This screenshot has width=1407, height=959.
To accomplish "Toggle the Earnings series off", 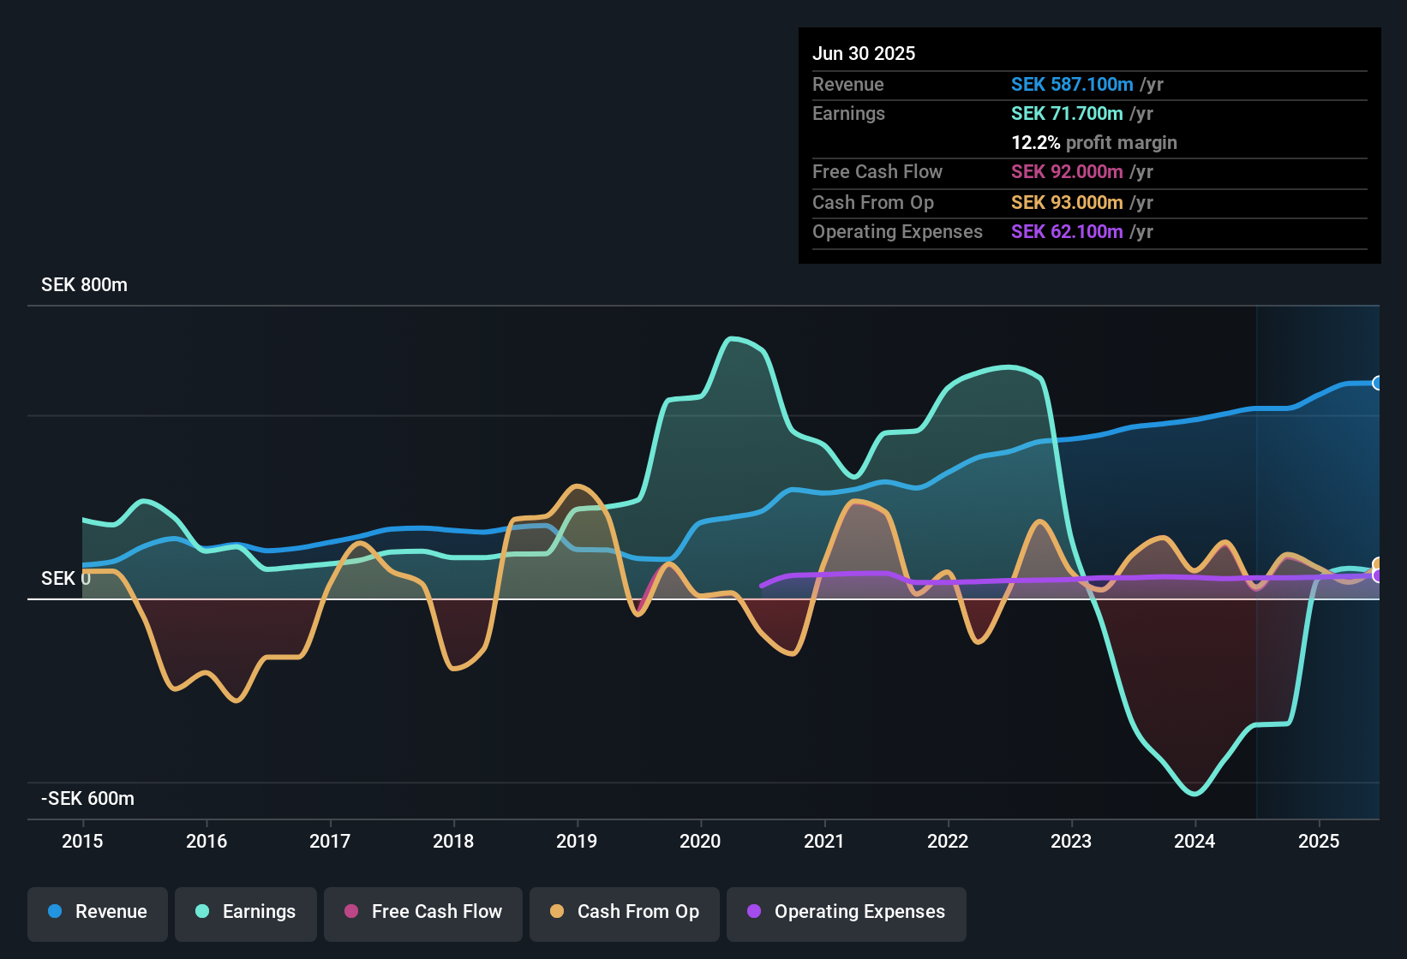I will click(x=246, y=912).
